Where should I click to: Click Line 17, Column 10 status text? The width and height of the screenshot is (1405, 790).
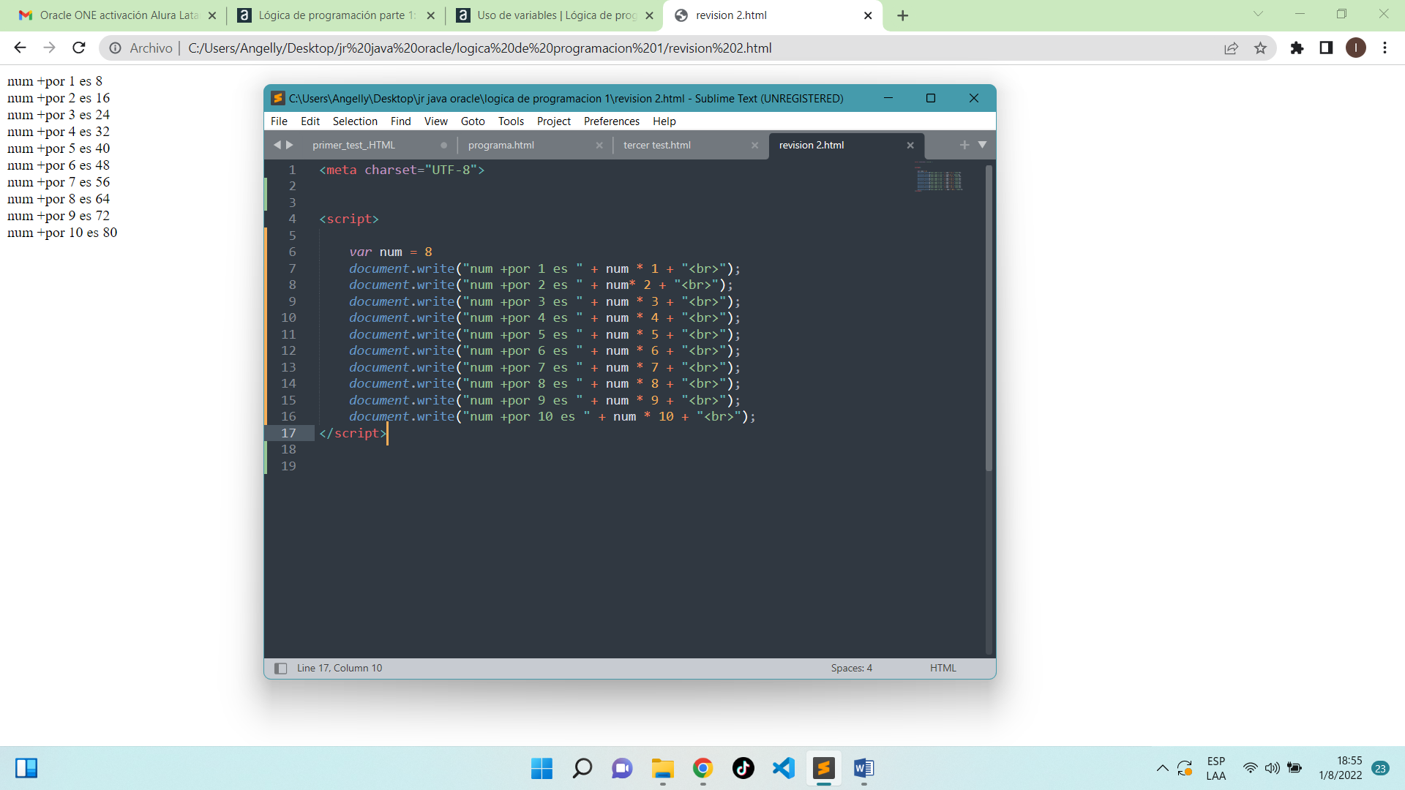coord(340,668)
